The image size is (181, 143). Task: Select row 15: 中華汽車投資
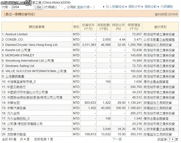[x=90, y=108]
